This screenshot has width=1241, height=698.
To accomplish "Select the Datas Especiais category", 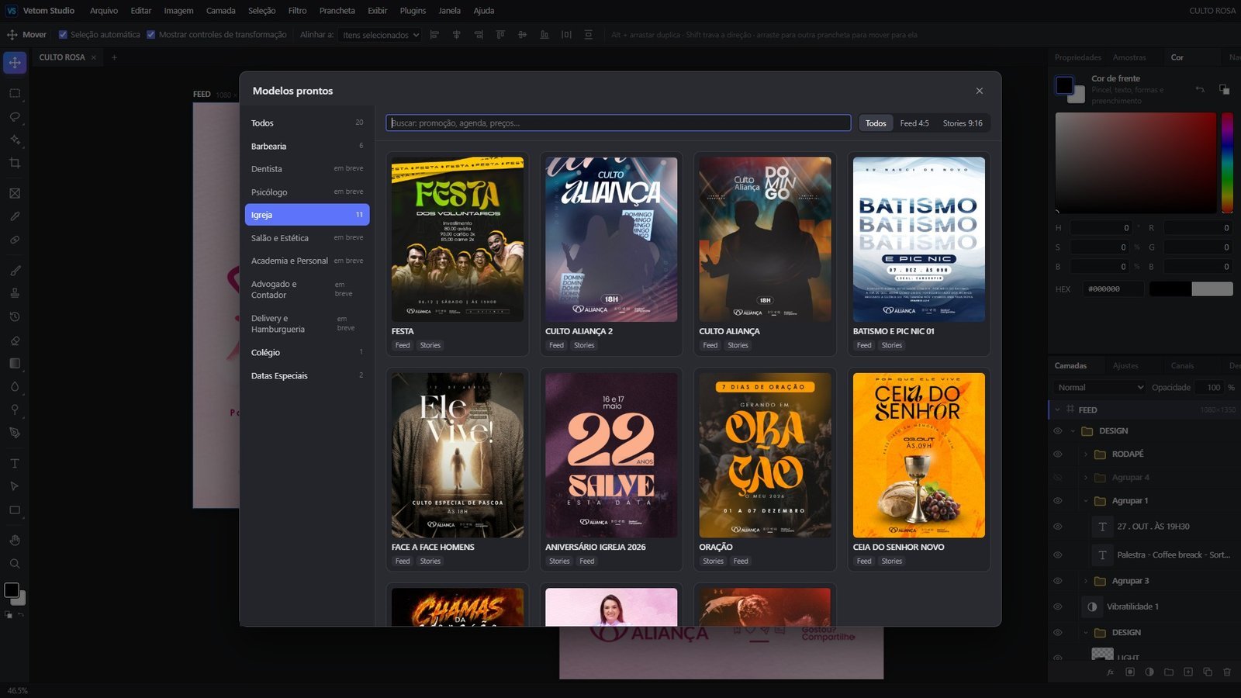I will coord(307,375).
